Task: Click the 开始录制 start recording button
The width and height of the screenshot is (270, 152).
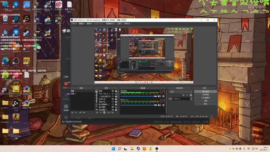Action: [206, 95]
